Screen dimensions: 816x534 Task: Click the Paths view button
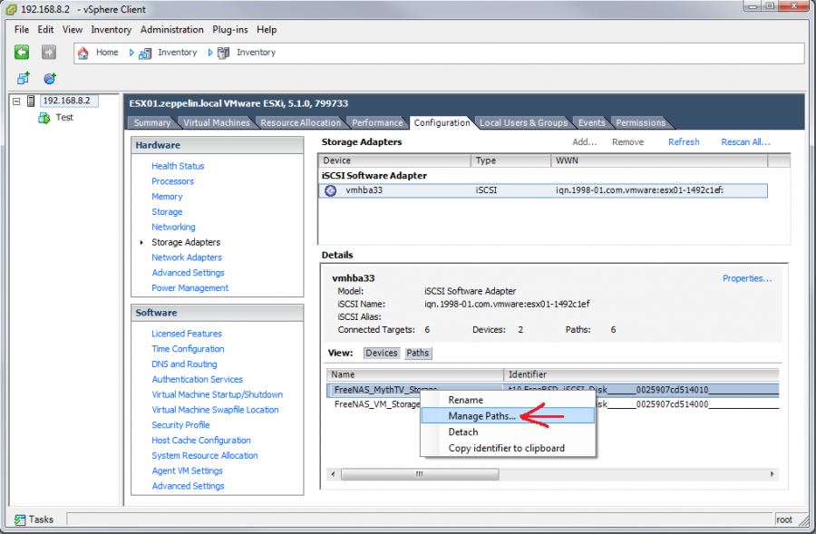coord(417,353)
